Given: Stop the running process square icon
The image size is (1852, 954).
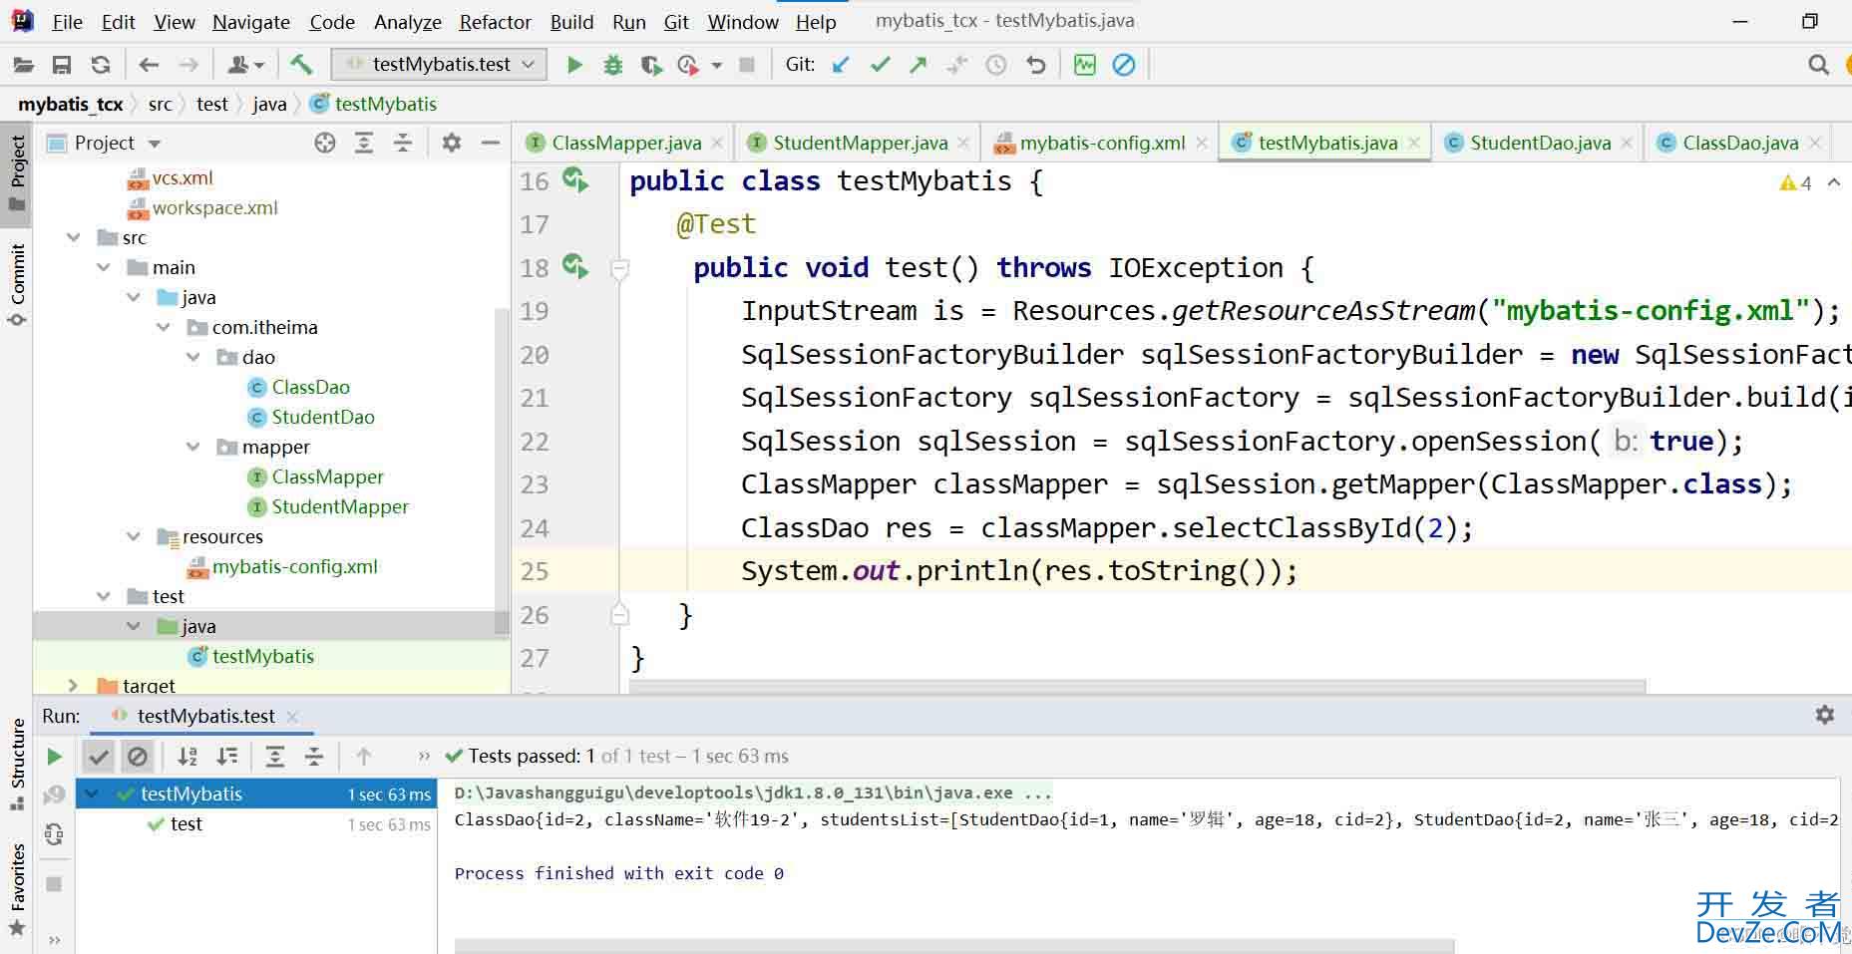Looking at the screenshot, I should 746,65.
